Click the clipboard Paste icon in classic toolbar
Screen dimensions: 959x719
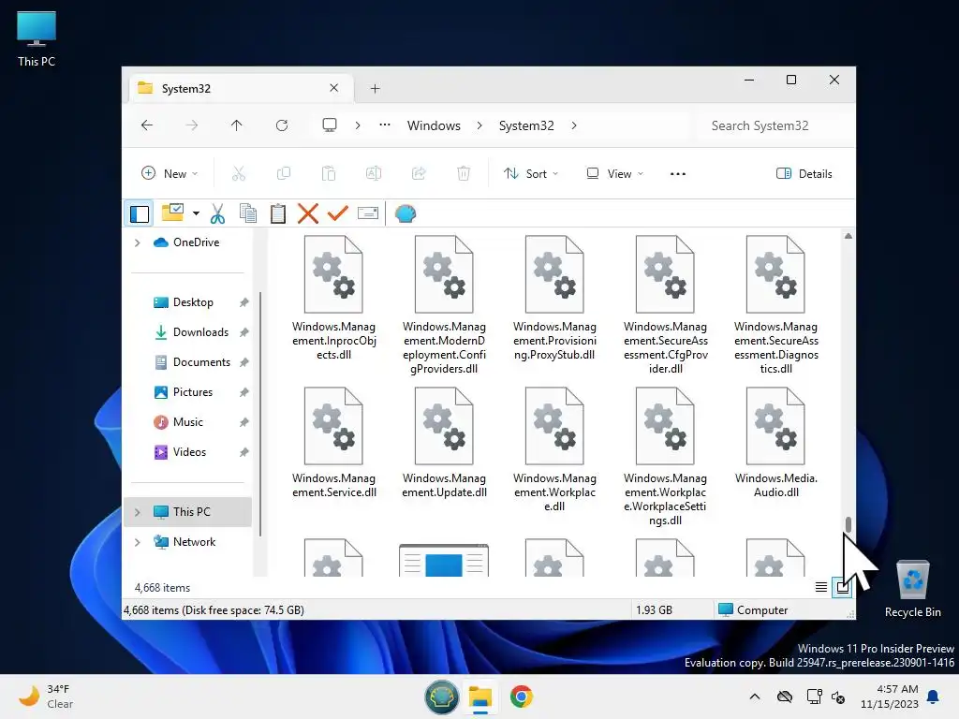(277, 213)
